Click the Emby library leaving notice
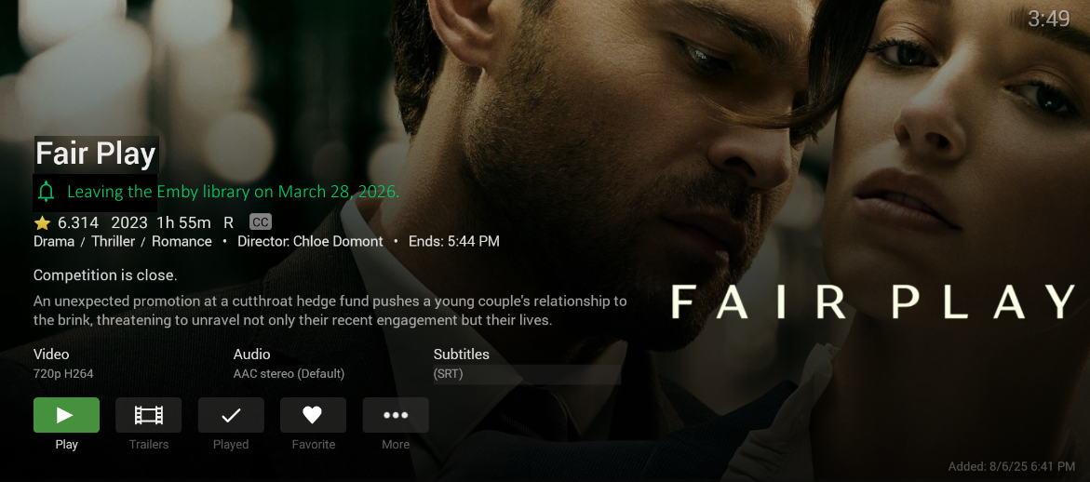The width and height of the screenshot is (1090, 482). 233,192
